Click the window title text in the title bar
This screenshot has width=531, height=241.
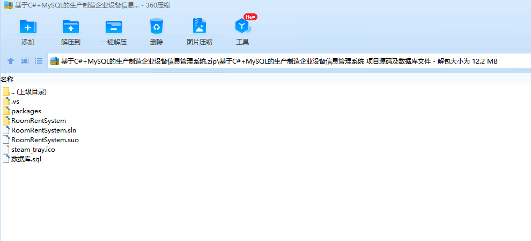coord(92,5)
